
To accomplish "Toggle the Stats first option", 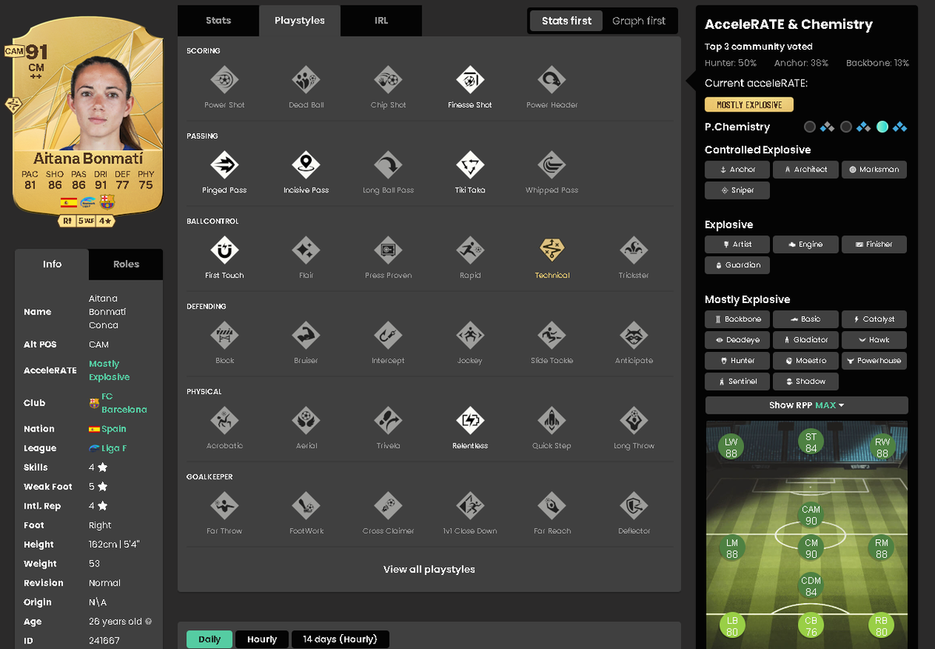I will 566,21.
